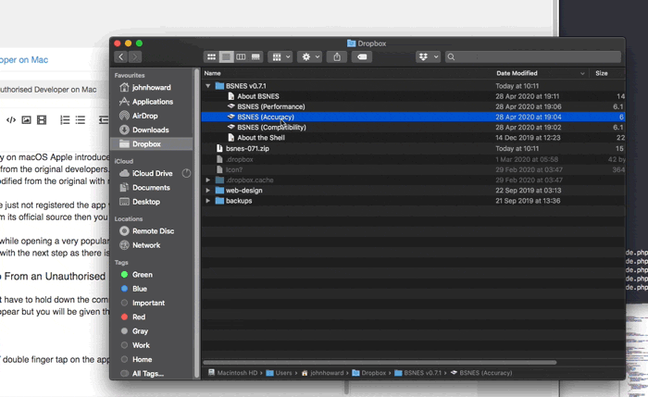Open the group-by arrangement dropdown
The image size is (648, 397).
click(280, 57)
